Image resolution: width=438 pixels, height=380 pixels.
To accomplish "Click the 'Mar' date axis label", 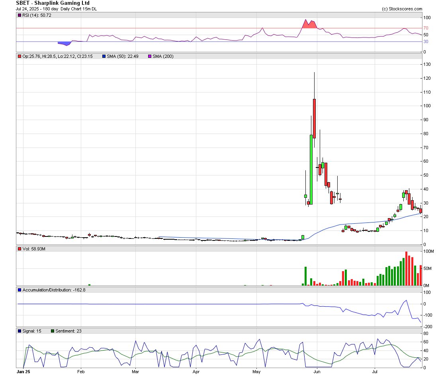I will tap(135, 372).
